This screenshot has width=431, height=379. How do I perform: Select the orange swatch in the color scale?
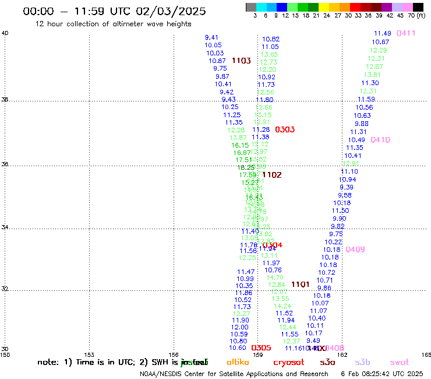[344, 7]
